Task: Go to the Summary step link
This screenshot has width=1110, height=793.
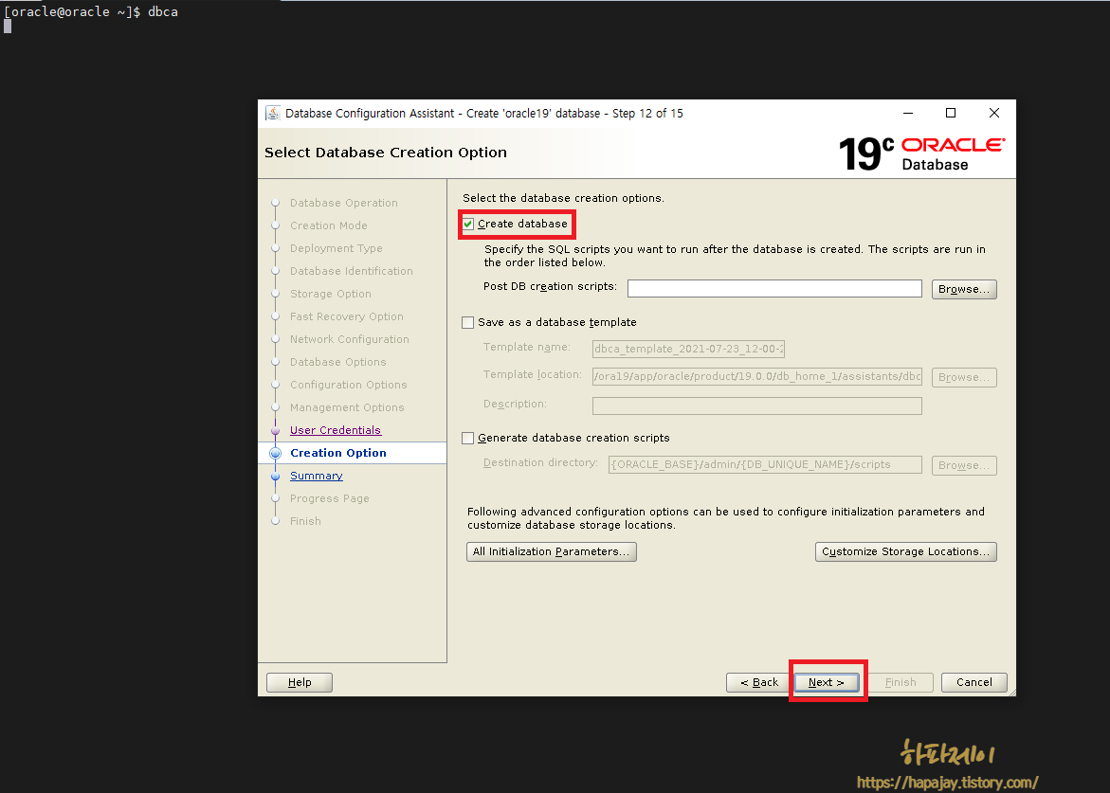Action: click(317, 476)
